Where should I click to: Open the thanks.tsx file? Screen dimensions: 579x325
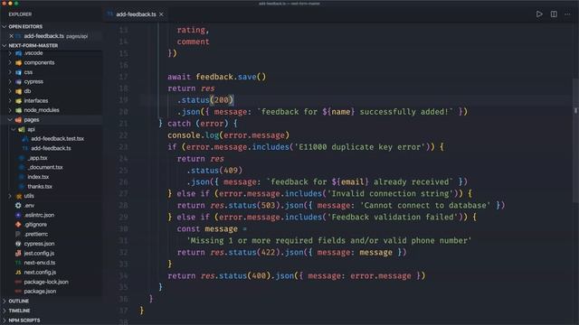tap(40, 187)
